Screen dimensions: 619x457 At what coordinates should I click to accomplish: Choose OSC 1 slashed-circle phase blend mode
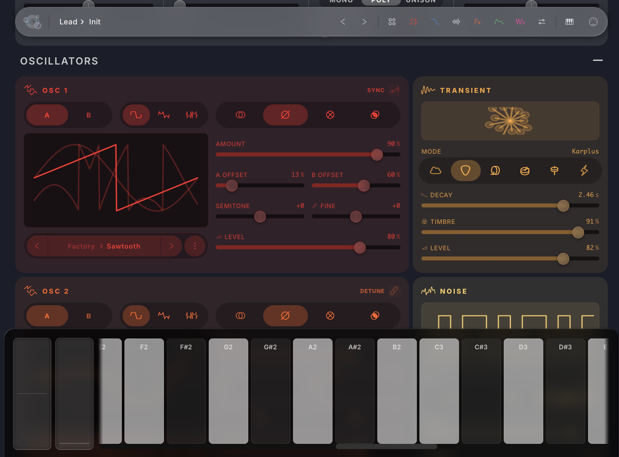[285, 115]
